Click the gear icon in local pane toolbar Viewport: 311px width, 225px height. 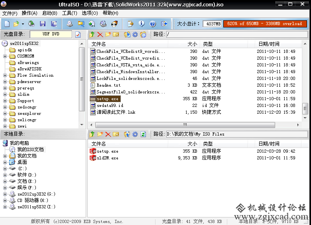point(135,134)
